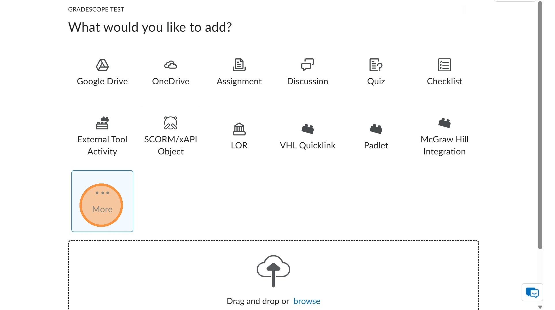Click the scrollbar down arrow

540,307
